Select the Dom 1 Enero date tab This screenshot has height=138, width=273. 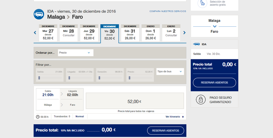[150, 33]
